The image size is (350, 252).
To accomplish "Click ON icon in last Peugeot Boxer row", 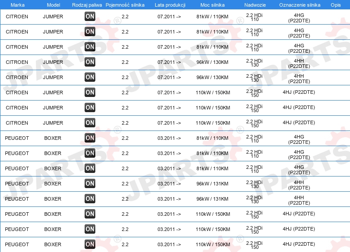I will (x=90, y=244).
